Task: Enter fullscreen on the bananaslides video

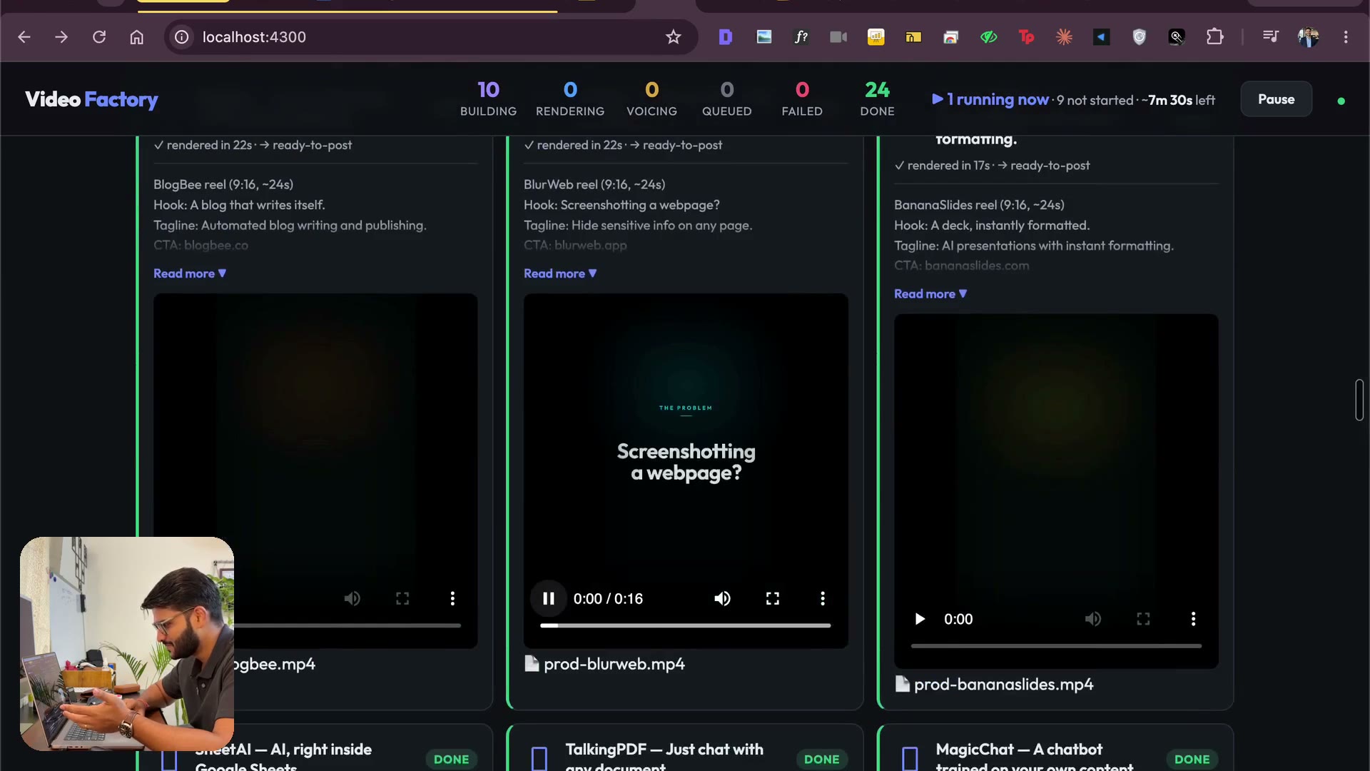Action: 1143,619
